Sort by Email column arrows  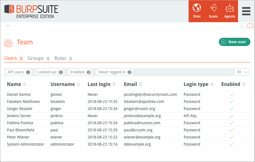click(141, 84)
